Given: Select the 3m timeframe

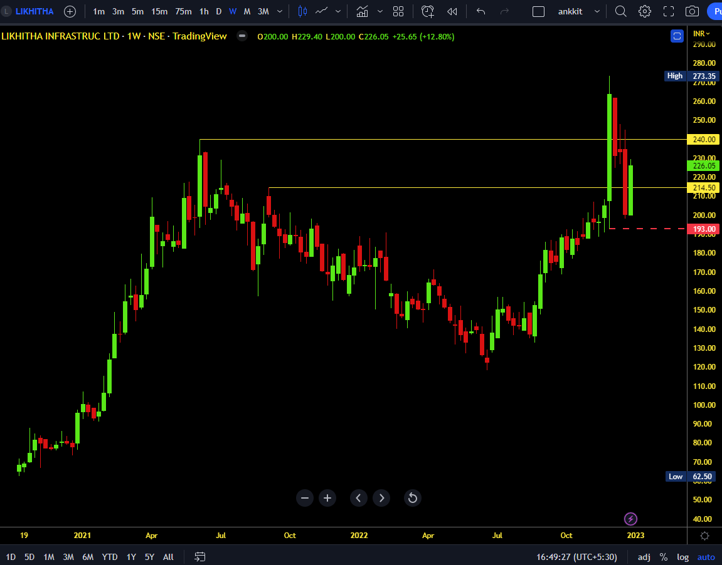Looking at the screenshot, I should point(119,11).
